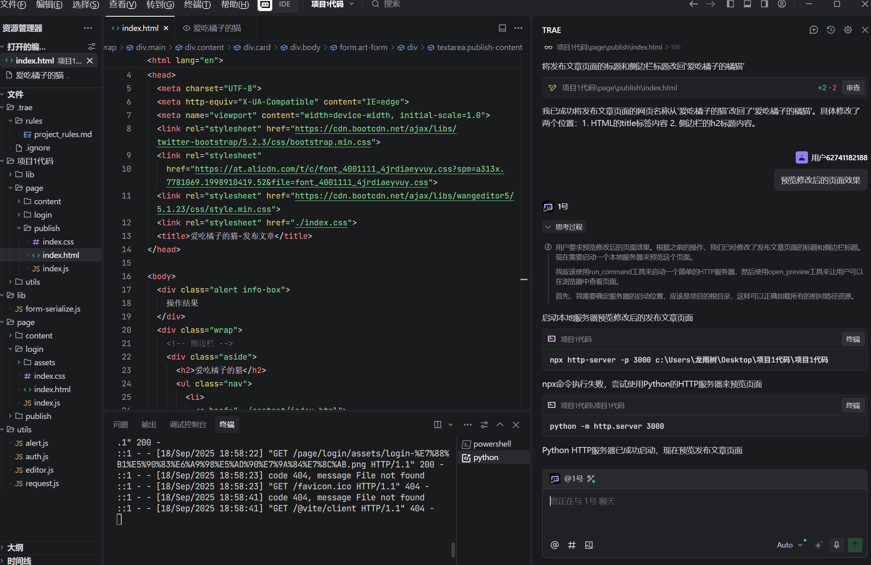Click the 审查 review button
The image size is (871, 565).
point(853,88)
